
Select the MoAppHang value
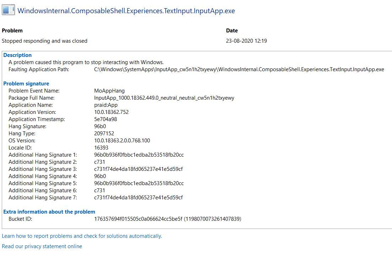coord(109,91)
